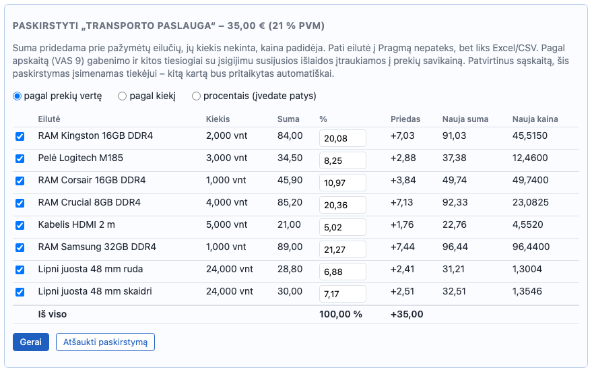Uncheck the RAM Kingston 16GB DDR4 row
The image size is (592, 372).
point(20,136)
